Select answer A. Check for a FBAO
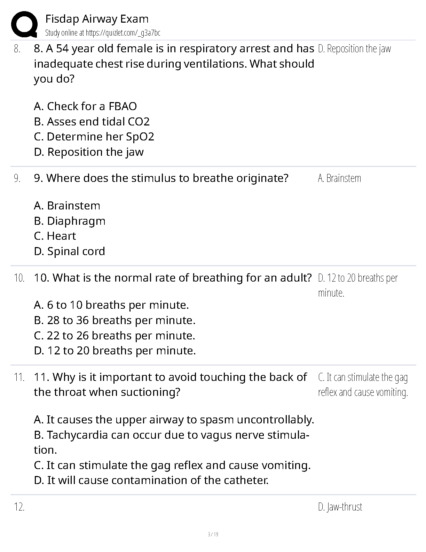The image size is (426, 552). tap(85, 106)
